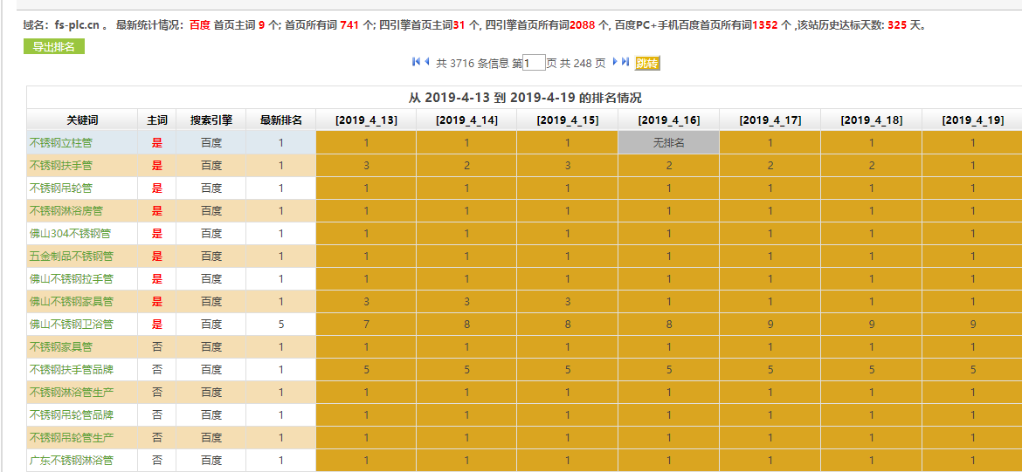The width and height of the screenshot is (1022, 472).
Task: Click the 导出排名 export button
Action: (x=54, y=47)
